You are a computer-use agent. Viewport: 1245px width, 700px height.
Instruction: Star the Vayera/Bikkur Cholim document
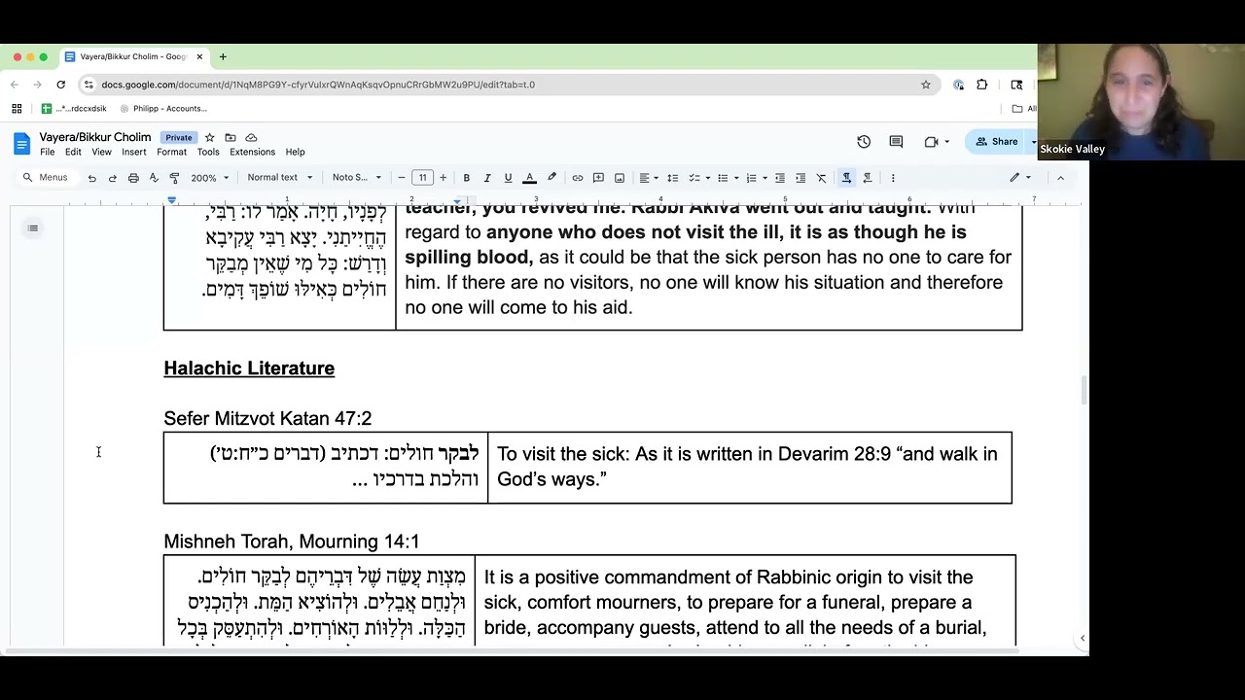tap(209, 138)
